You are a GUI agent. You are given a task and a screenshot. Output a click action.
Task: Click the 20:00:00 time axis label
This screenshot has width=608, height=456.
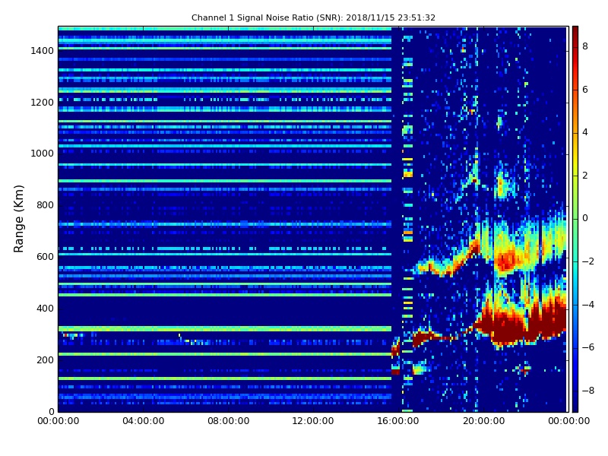tap(483, 421)
